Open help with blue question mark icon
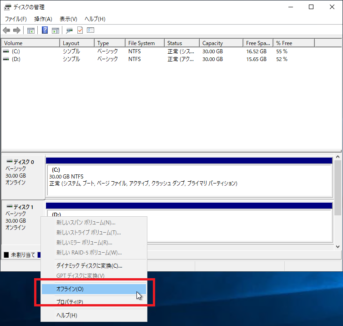Viewport: 343px width, 326px height. (x=45, y=31)
